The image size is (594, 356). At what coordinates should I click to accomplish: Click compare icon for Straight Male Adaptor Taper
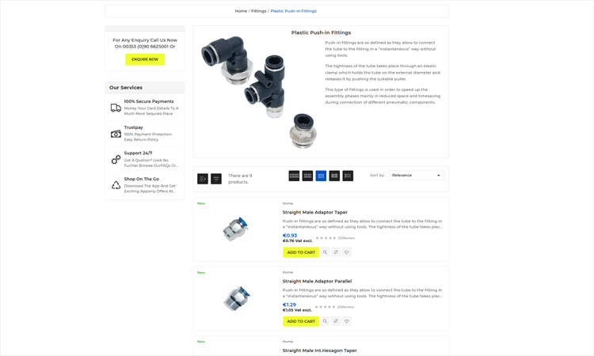pos(336,252)
